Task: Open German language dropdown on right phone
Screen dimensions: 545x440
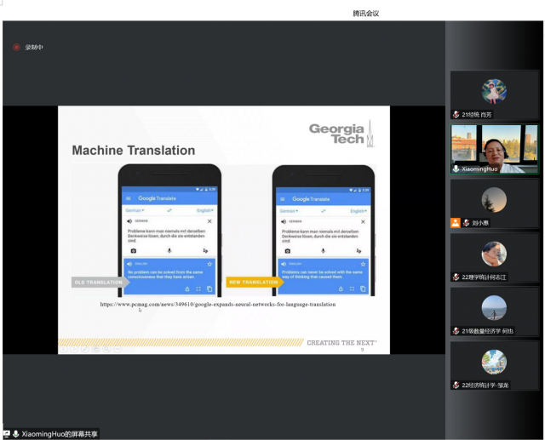Action: click(x=289, y=211)
